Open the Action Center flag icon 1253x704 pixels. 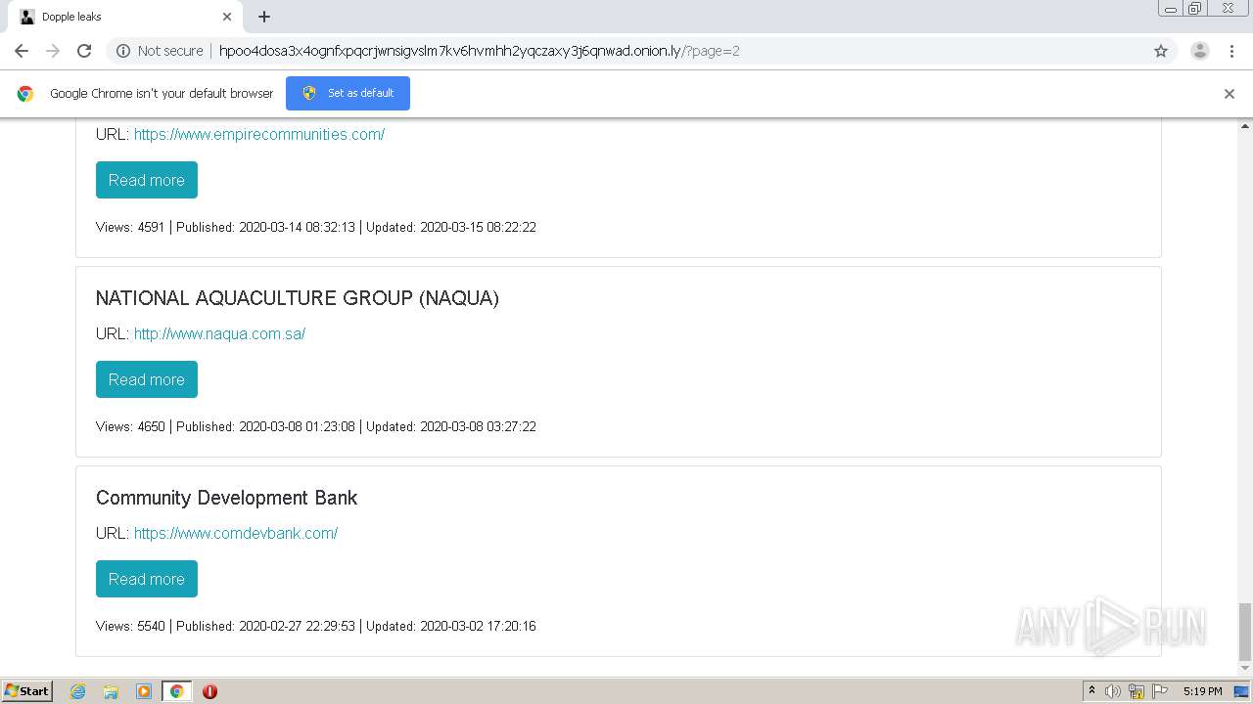click(1160, 691)
